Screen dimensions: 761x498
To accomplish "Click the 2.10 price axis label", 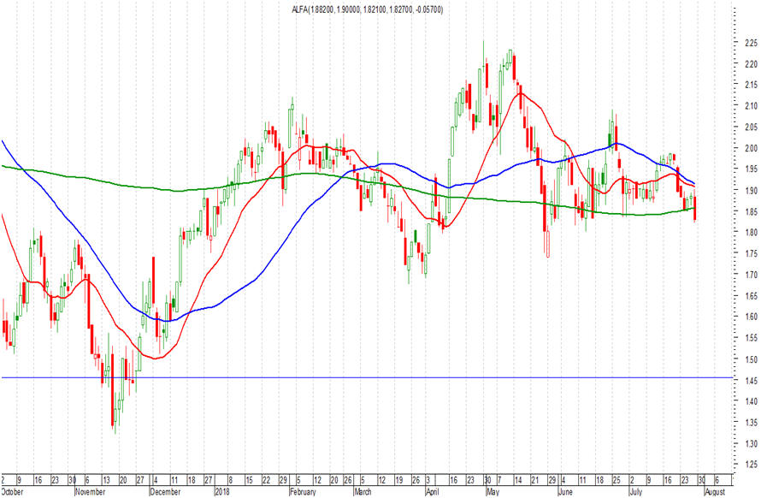I will click(x=751, y=106).
